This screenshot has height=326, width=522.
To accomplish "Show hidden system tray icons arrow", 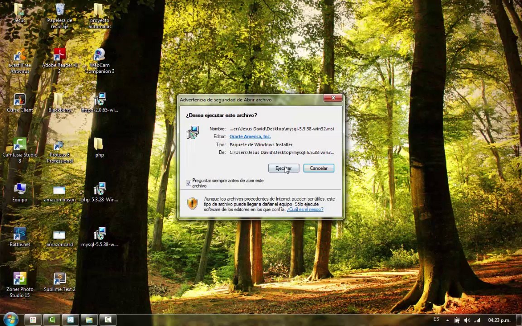I will click(x=447, y=321).
